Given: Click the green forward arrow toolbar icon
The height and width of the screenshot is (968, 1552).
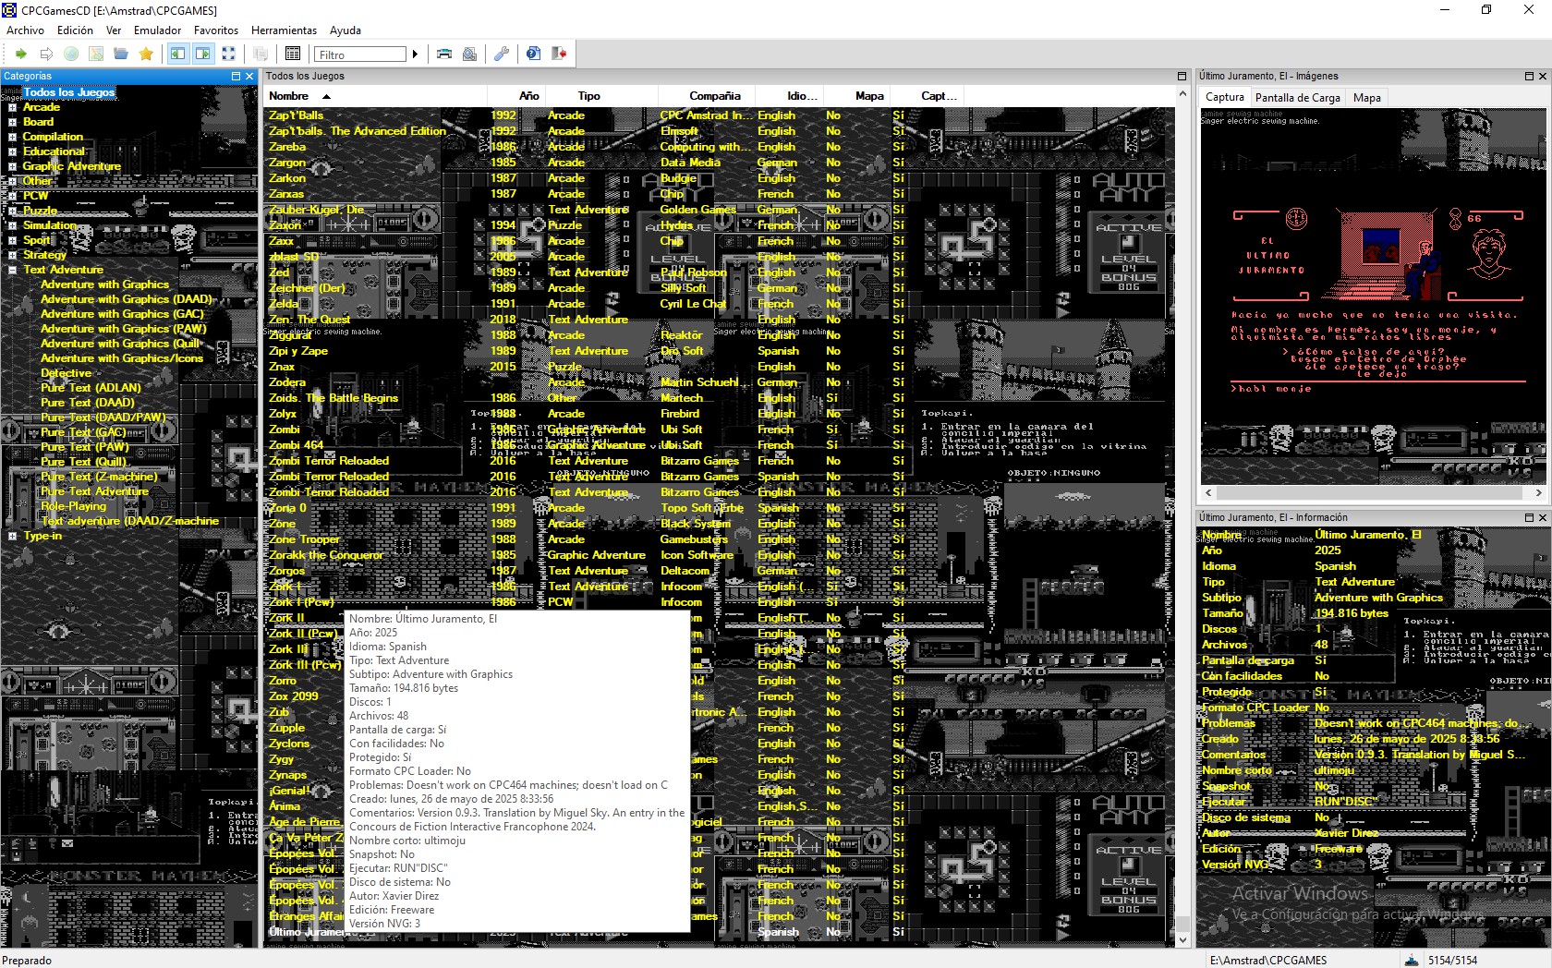Looking at the screenshot, I should 20,54.
